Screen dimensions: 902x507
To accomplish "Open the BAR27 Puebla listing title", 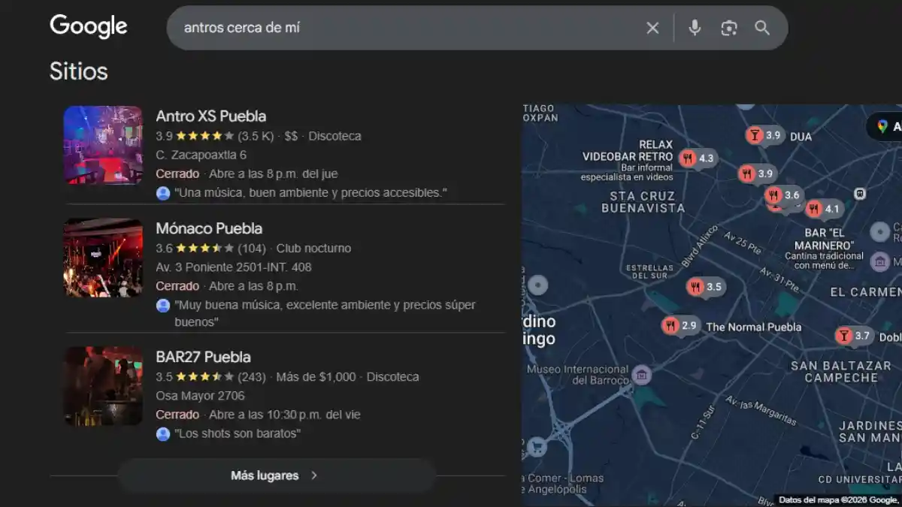I will (203, 357).
